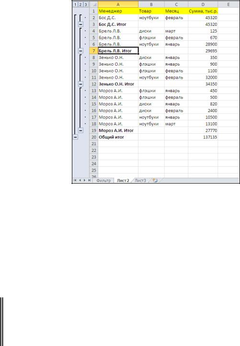Select subtotal value 27770

point(203,130)
